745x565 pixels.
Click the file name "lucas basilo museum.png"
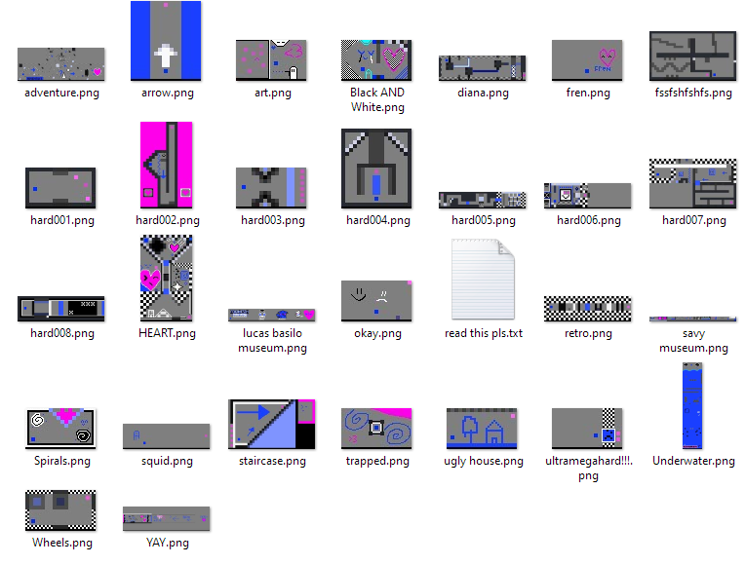(x=272, y=340)
